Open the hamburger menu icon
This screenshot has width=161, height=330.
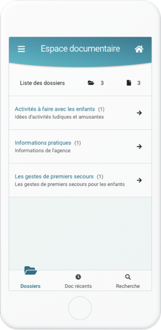tap(21, 49)
